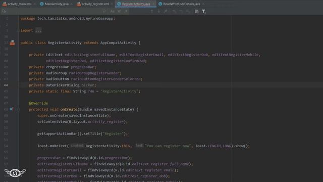Close the activity_main.xml tab

[35, 4]
